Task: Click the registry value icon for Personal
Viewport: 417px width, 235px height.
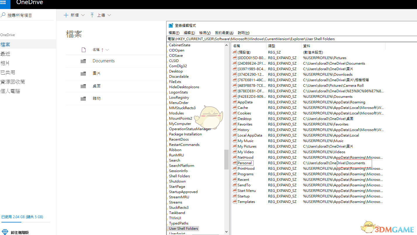Action: pos(234,163)
